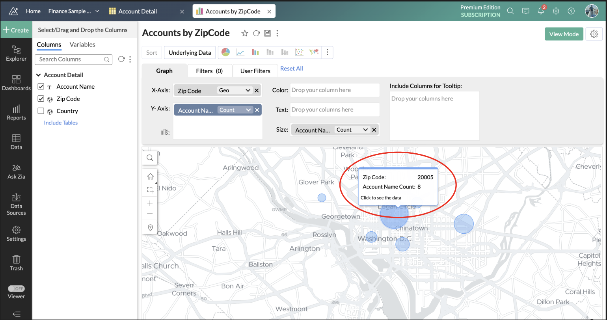Select the geo map chart type icon
The width and height of the screenshot is (607, 320).
[314, 52]
